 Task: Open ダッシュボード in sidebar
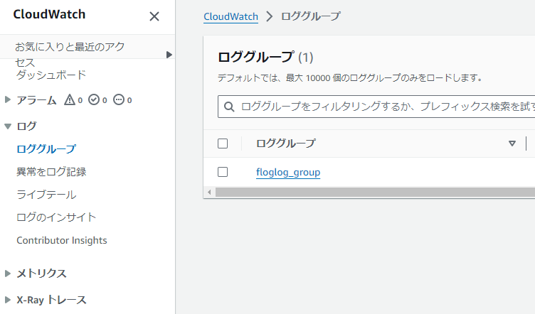pyautogui.click(x=51, y=75)
